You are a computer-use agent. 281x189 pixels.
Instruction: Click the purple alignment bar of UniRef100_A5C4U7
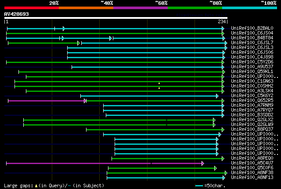[104, 164]
